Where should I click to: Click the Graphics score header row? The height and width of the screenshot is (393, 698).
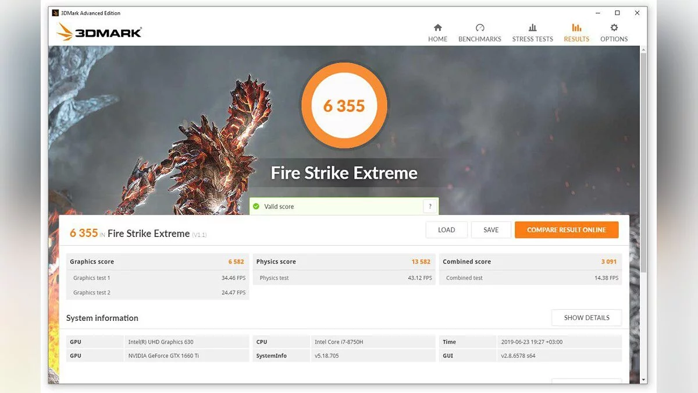(x=158, y=262)
